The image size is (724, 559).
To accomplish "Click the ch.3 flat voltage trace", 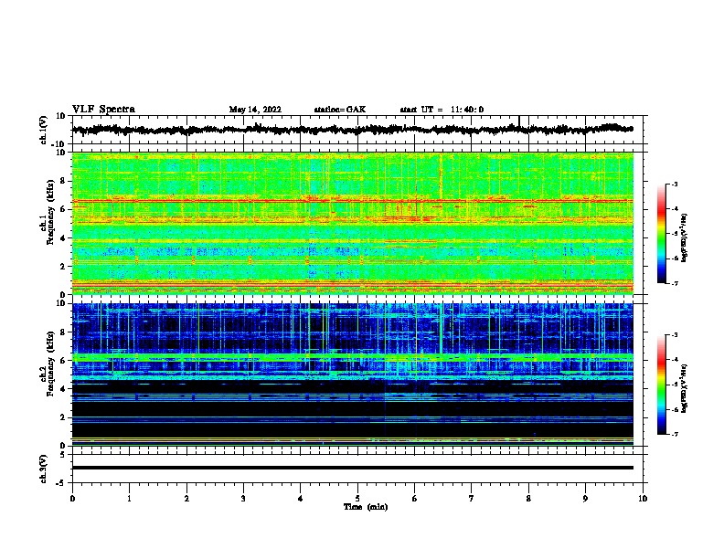I will pos(353,468).
